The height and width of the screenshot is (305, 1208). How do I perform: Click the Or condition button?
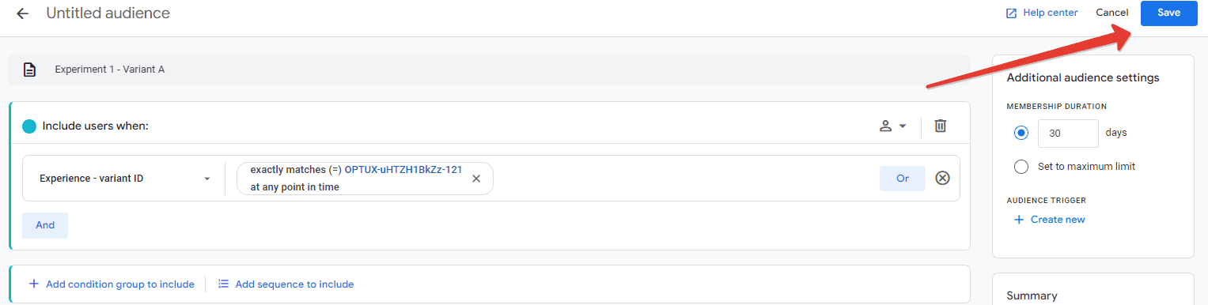(903, 179)
